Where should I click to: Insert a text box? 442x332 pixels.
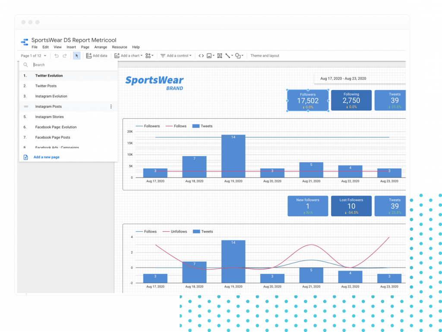[x=220, y=56]
